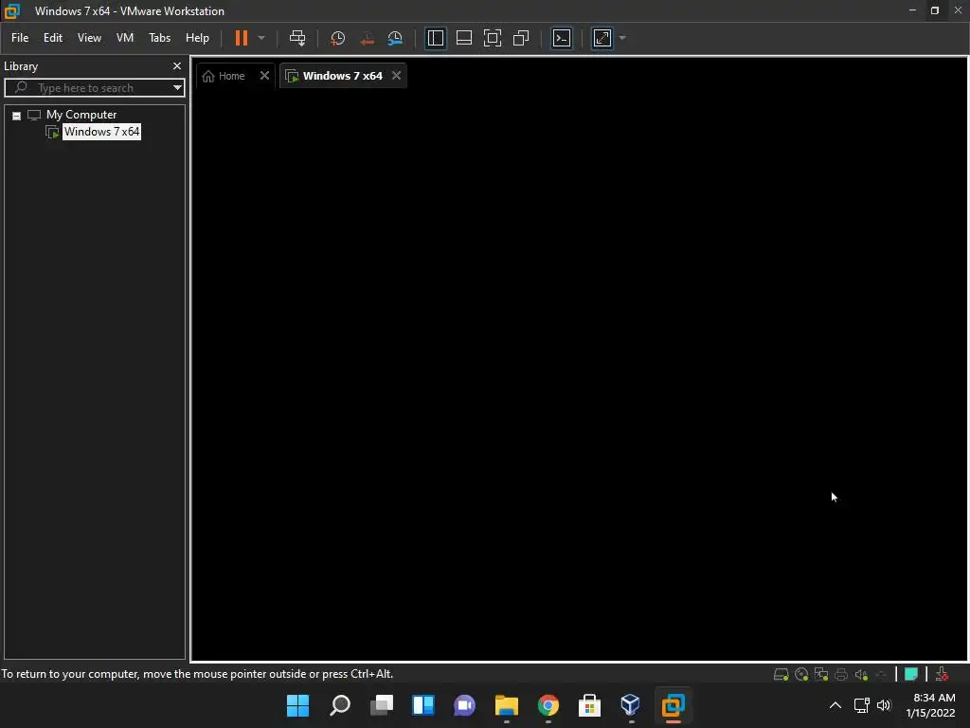Click the volume tray icon
Screen dimensions: 970x728
(x=884, y=705)
